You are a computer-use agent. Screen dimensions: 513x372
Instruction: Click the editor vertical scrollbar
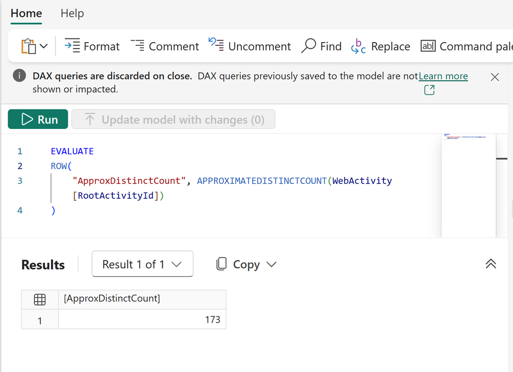coord(502,185)
